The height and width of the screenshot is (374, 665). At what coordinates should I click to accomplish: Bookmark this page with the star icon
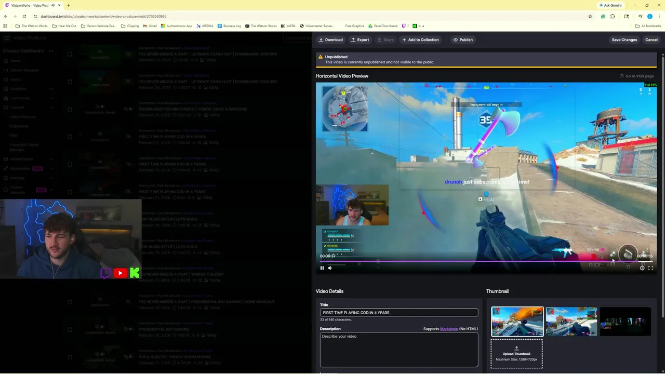590,16
